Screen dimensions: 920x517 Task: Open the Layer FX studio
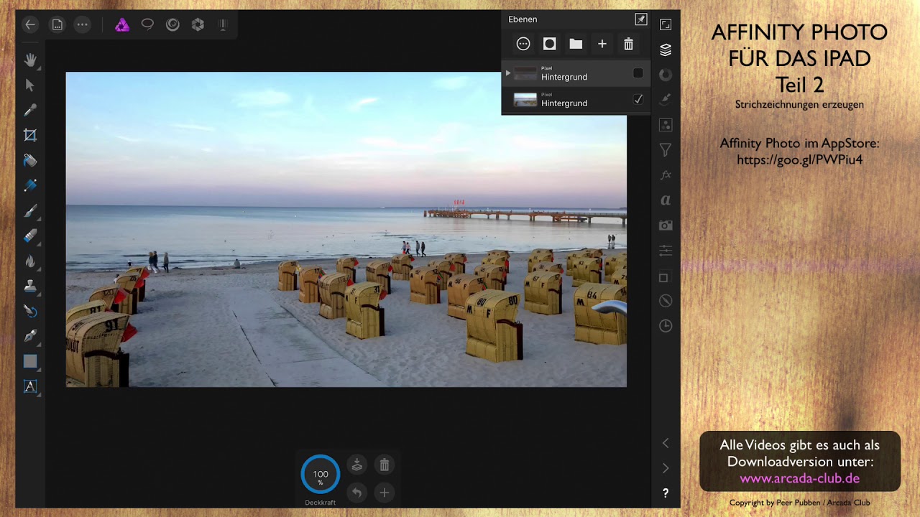pos(666,175)
